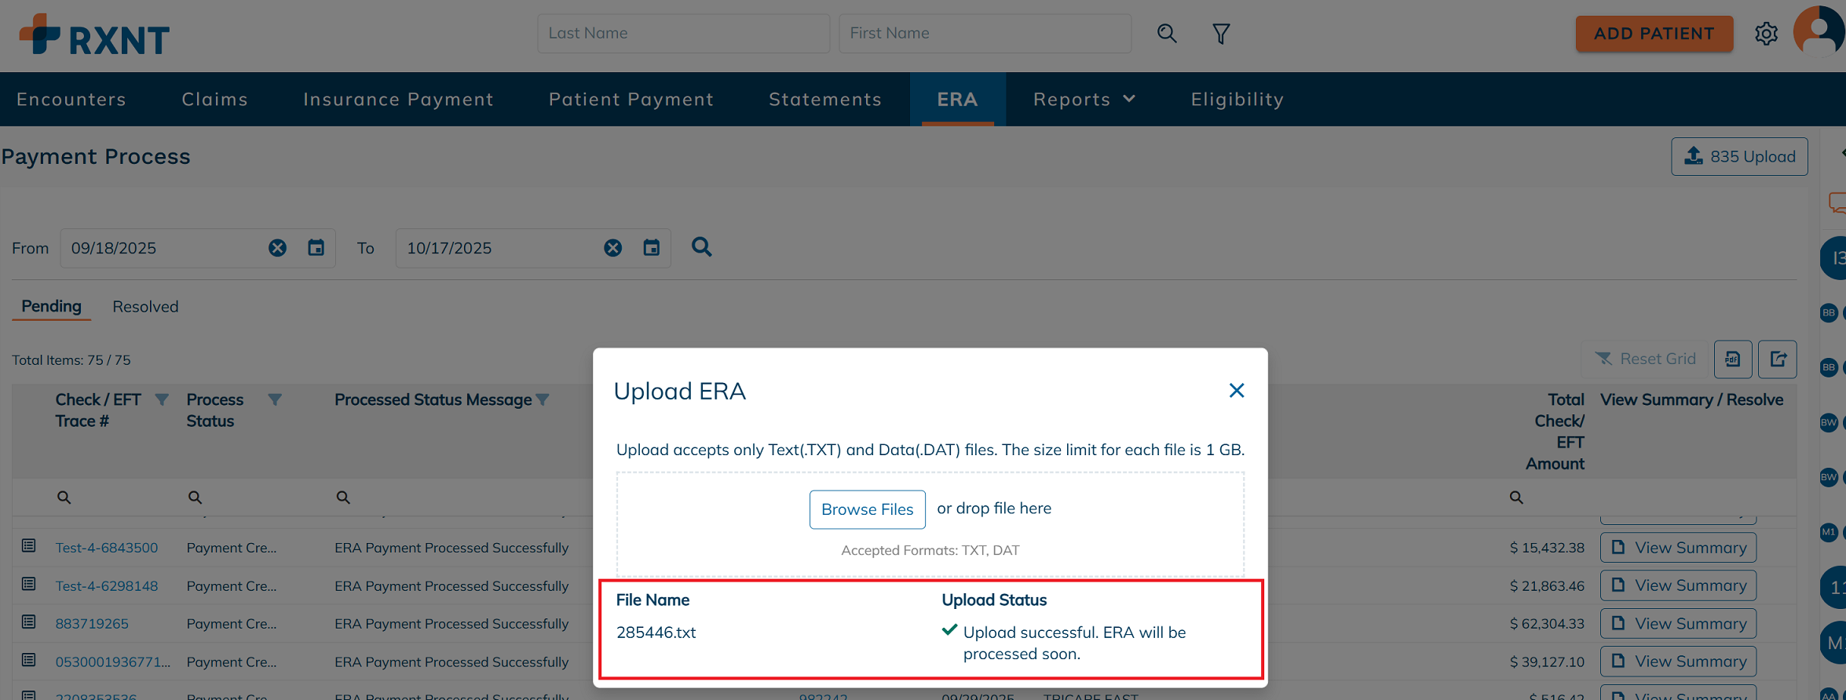This screenshot has height=700, width=1846.
Task: Open the To date calendar picker
Action: 651,248
